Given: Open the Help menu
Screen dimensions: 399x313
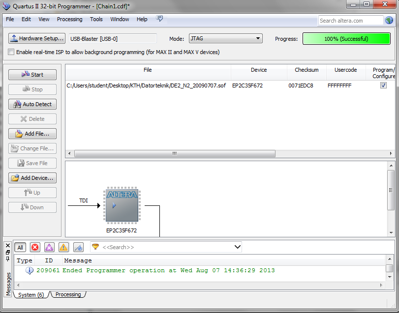Looking at the screenshot, I should coord(142,19).
